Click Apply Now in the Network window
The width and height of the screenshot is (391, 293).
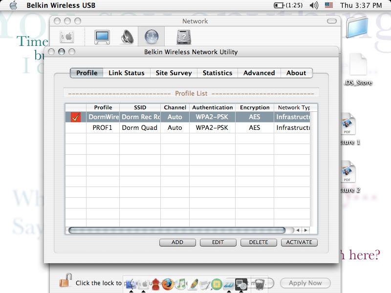305,283
